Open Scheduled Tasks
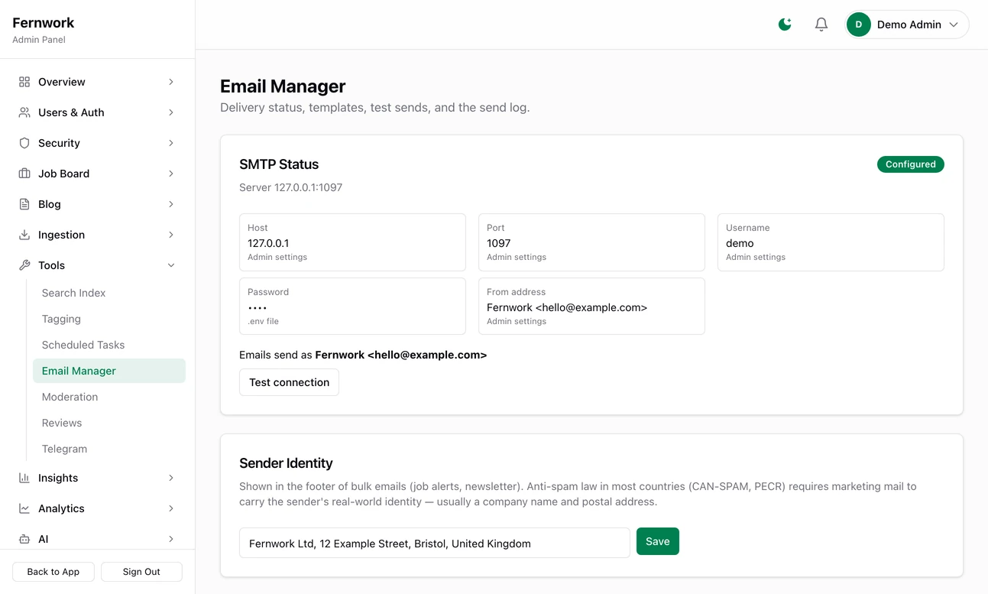The image size is (988, 594). pyautogui.click(x=109, y=345)
